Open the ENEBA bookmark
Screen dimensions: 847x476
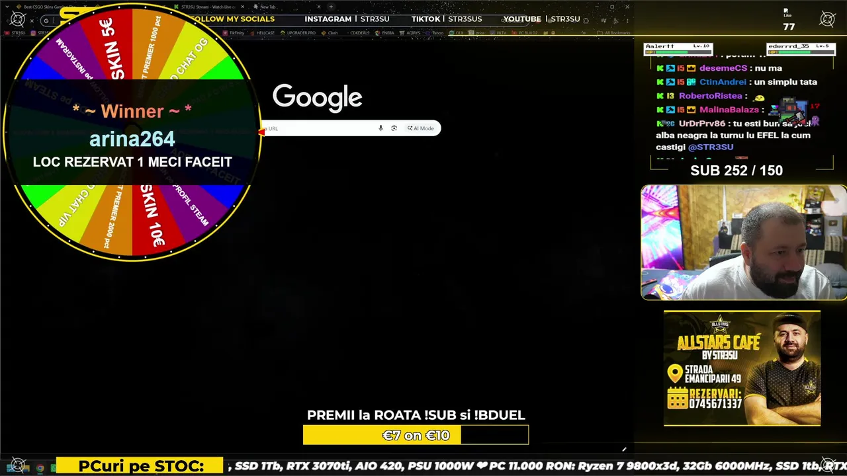coord(385,32)
